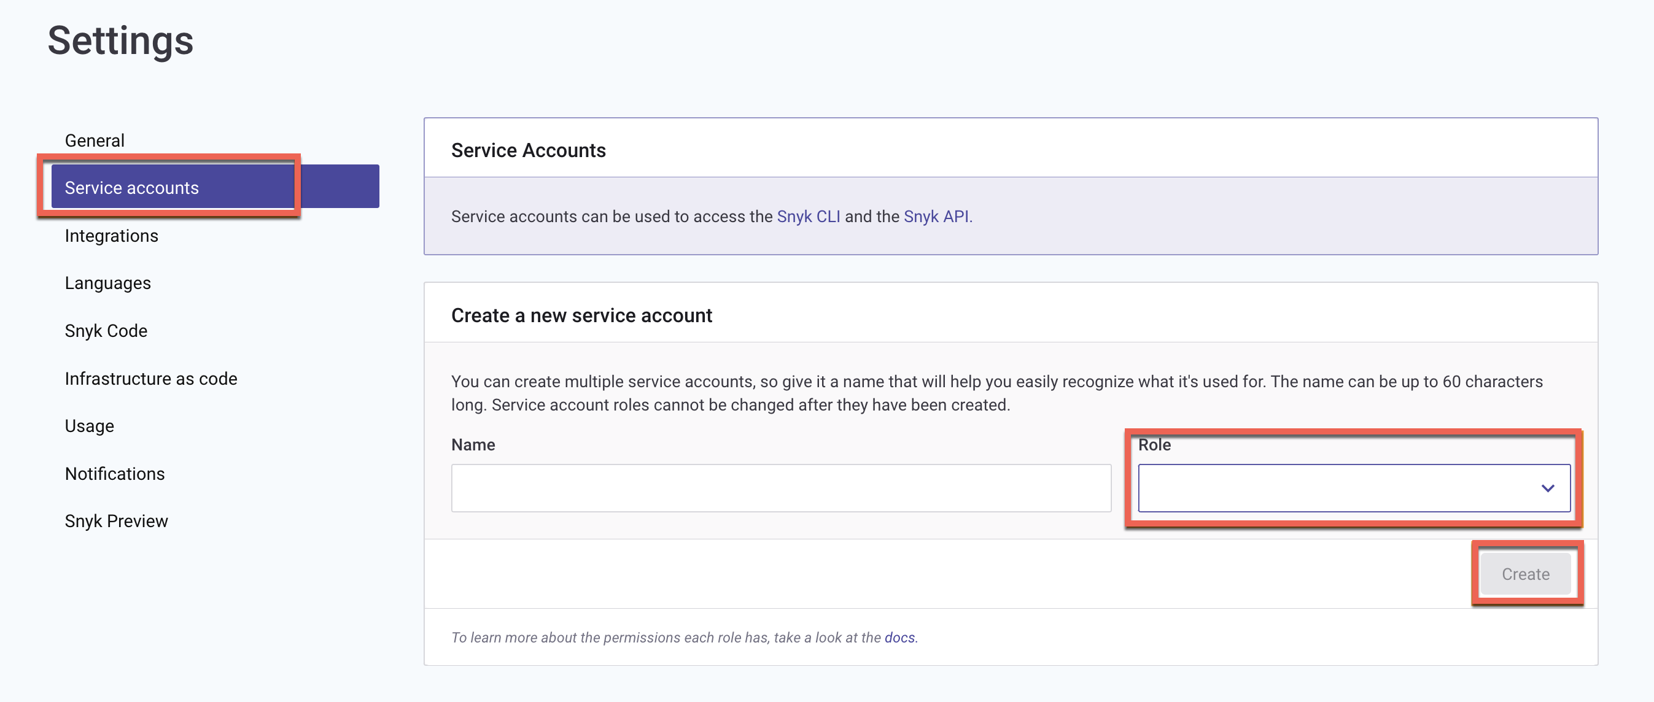The width and height of the screenshot is (1654, 702).
Task: Open the Role dropdown
Action: [1348, 488]
